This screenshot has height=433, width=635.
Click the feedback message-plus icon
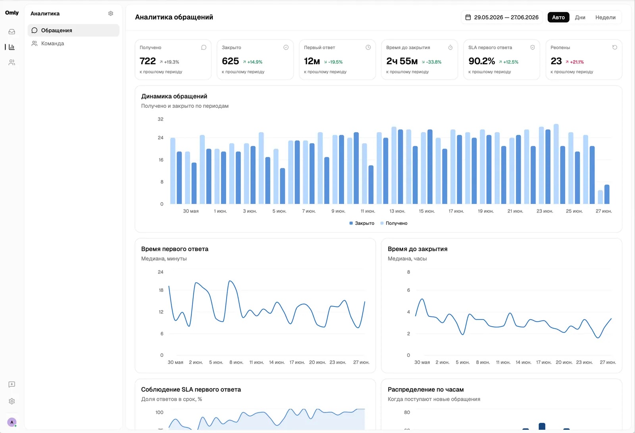[x=12, y=385]
